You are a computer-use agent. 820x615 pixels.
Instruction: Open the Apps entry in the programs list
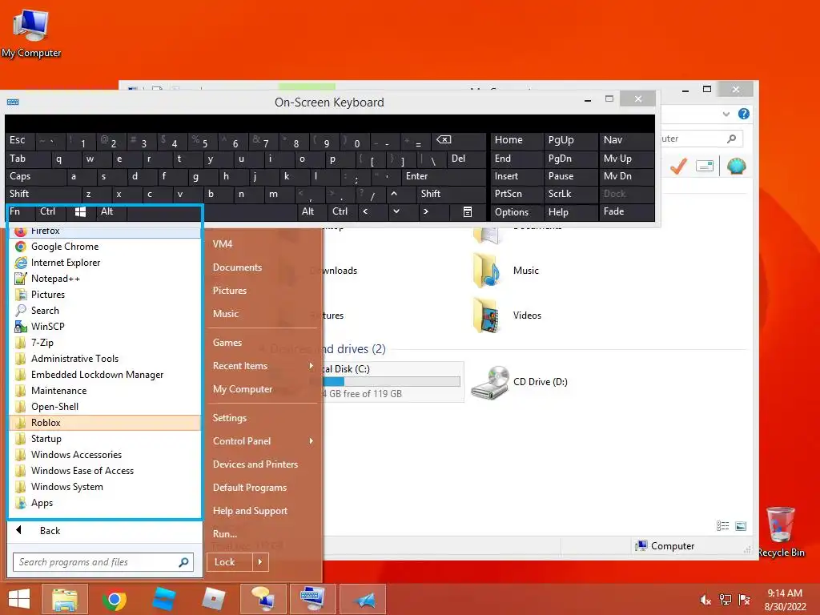tap(105, 503)
